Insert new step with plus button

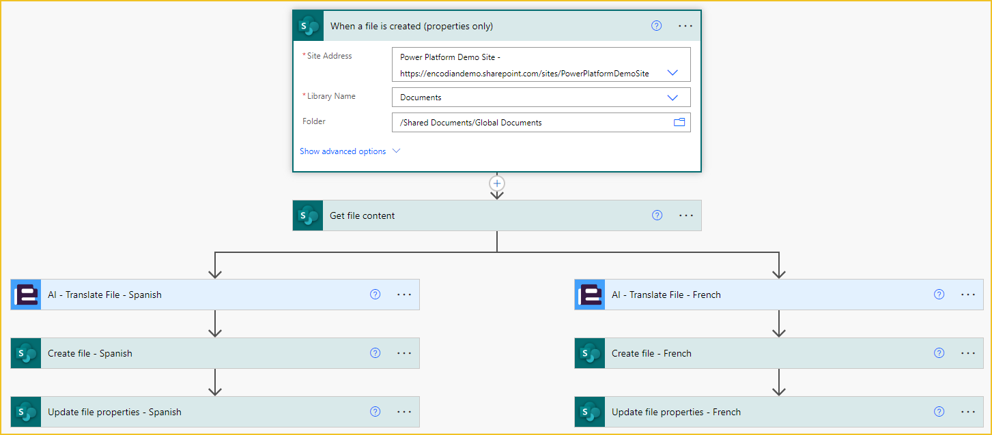497,183
